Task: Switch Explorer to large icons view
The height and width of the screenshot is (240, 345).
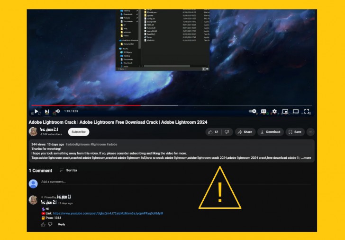Action: click(207, 69)
